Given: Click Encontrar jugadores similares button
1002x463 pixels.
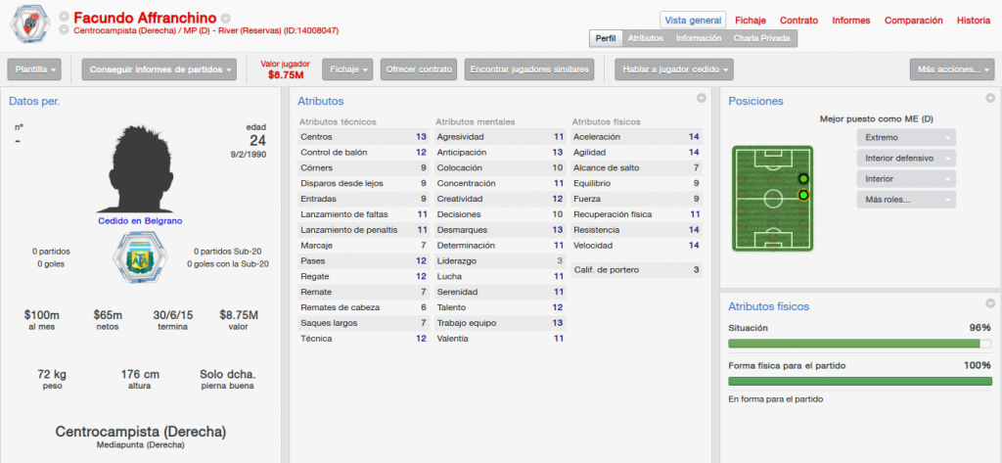Looking at the screenshot, I should coord(529,69).
